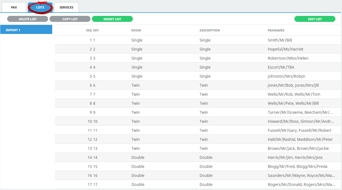
Task: Select row Jones/Mr/Bob, Jones/Mrs/Jill
Action: pyautogui.click(x=198, y=85)
